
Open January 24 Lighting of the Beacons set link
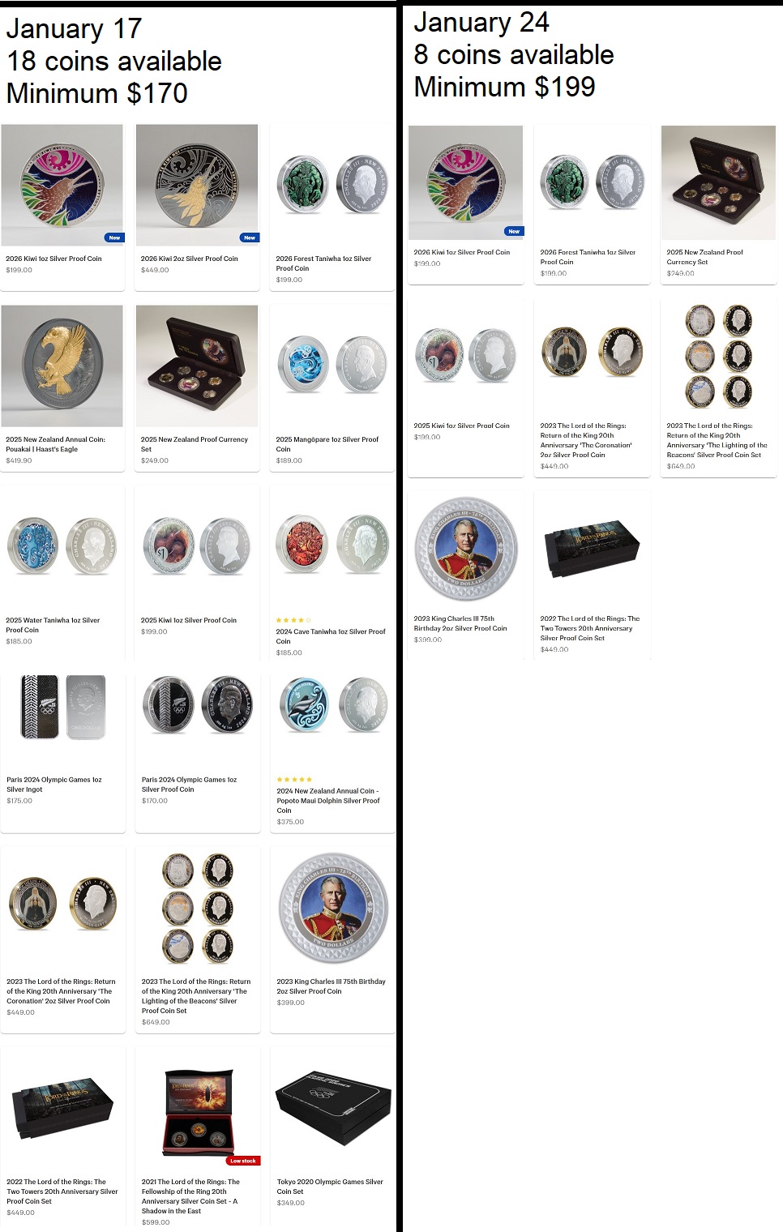[717, 440]
